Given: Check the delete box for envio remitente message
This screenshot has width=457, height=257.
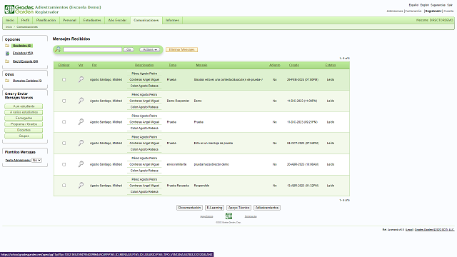Looking at the screenshot, I should click(x=64, y=164).
